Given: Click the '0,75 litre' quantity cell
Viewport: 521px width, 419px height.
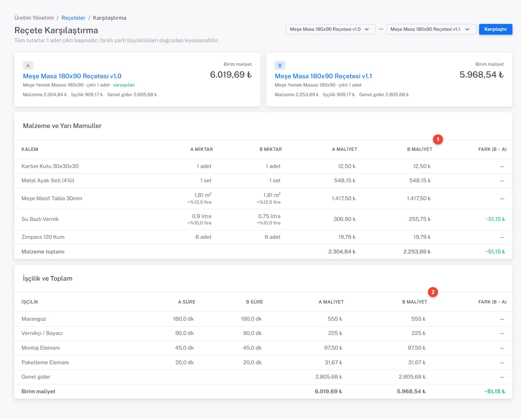Looking at the screenshot, I should point(269,216).
